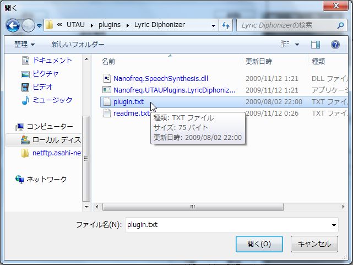
Task: Select ネットワーク in navigation pane
Action: (47, 179)
